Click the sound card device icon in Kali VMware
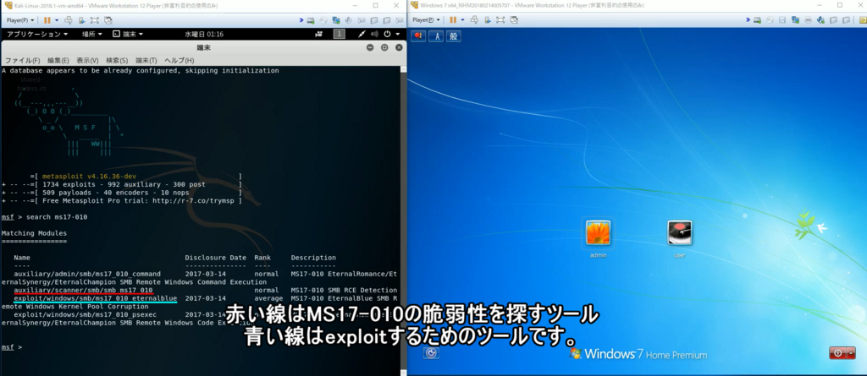867x376 pixels. (x=349, y=20)
